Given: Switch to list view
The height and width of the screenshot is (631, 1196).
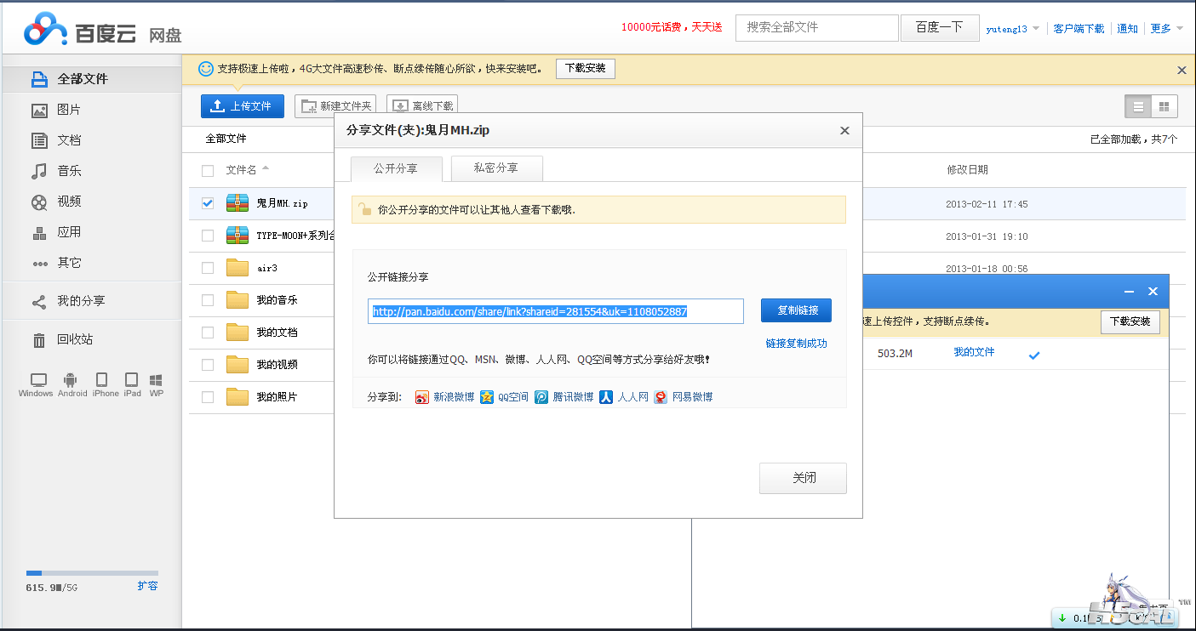Looking at the screenshot, I should point(1138,106).
